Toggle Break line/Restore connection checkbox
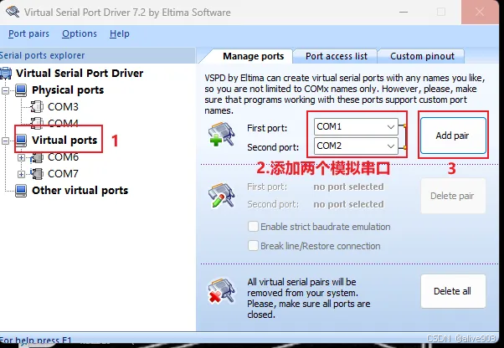The height and width of the screenshot is (348, 504). [x=253, y=246]
